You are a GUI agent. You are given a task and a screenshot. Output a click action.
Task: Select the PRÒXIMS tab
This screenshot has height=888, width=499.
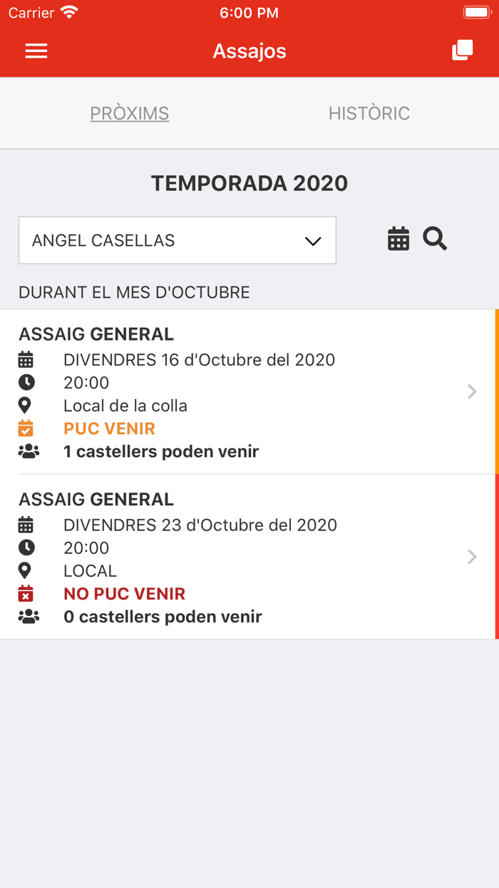click(129, 113)
